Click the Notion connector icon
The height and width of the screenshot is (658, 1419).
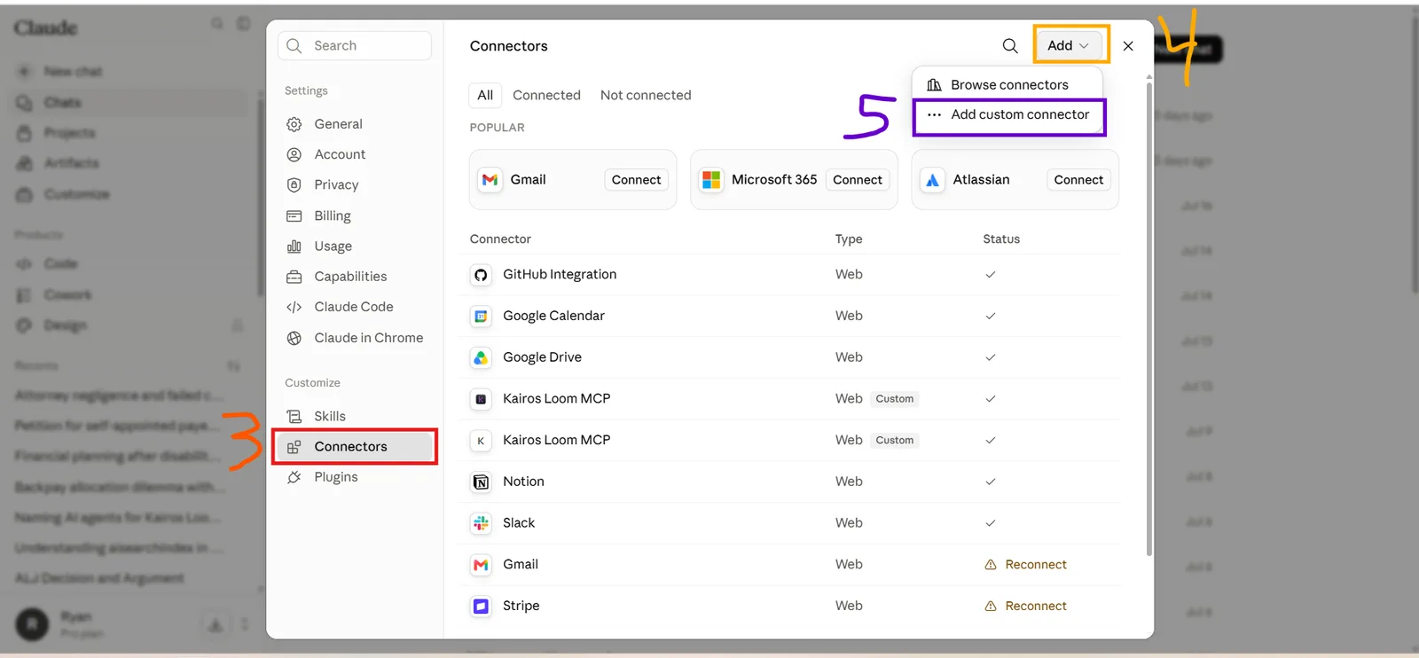(481, 482)
